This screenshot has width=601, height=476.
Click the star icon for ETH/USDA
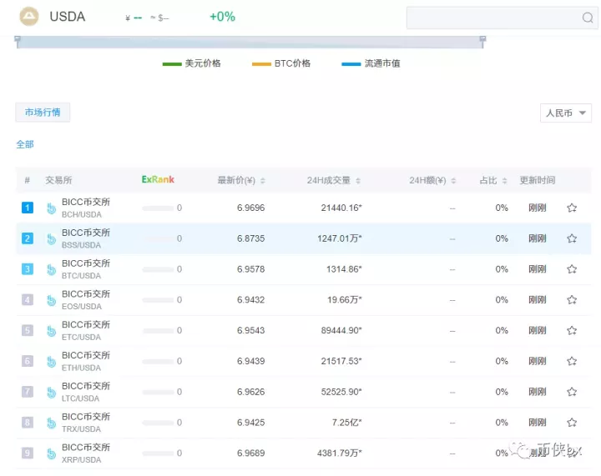pos(572,361)
